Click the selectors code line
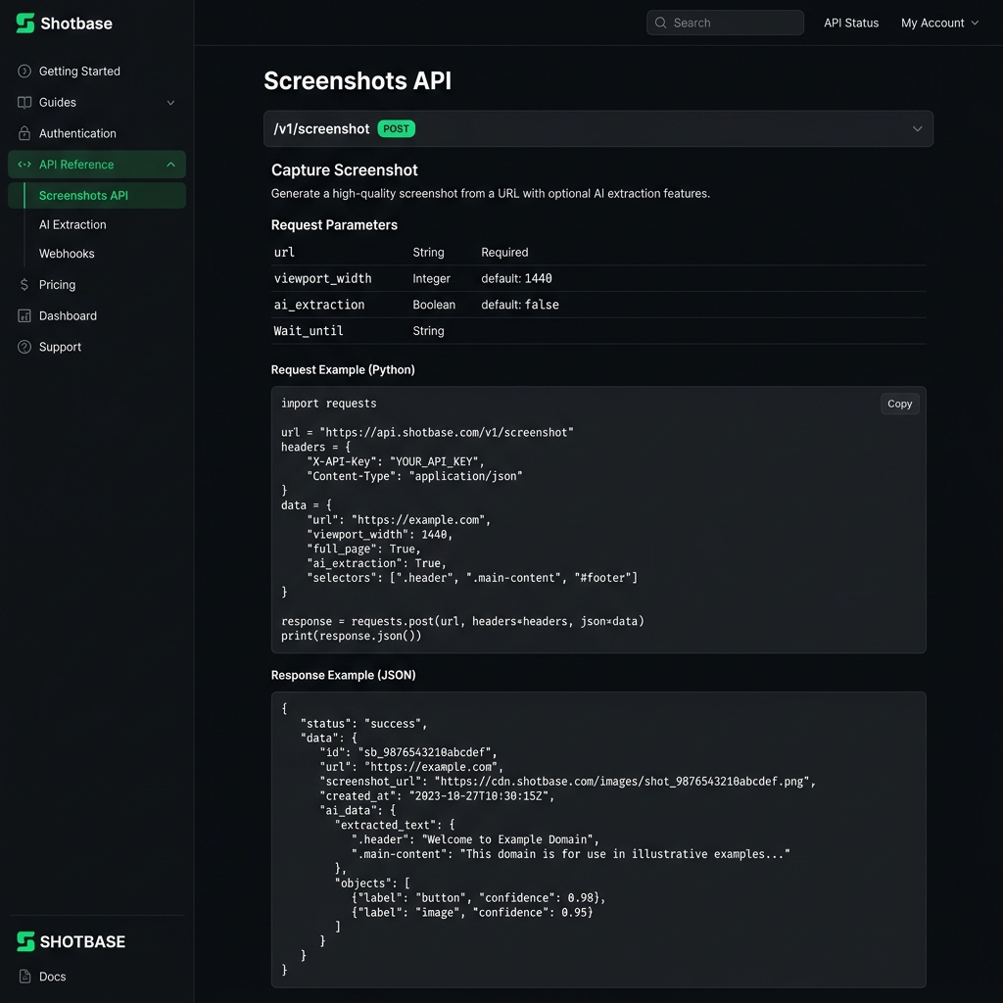Viewport: 1003px width, 1003px height. pyautogui.click(x=472, y=578)
